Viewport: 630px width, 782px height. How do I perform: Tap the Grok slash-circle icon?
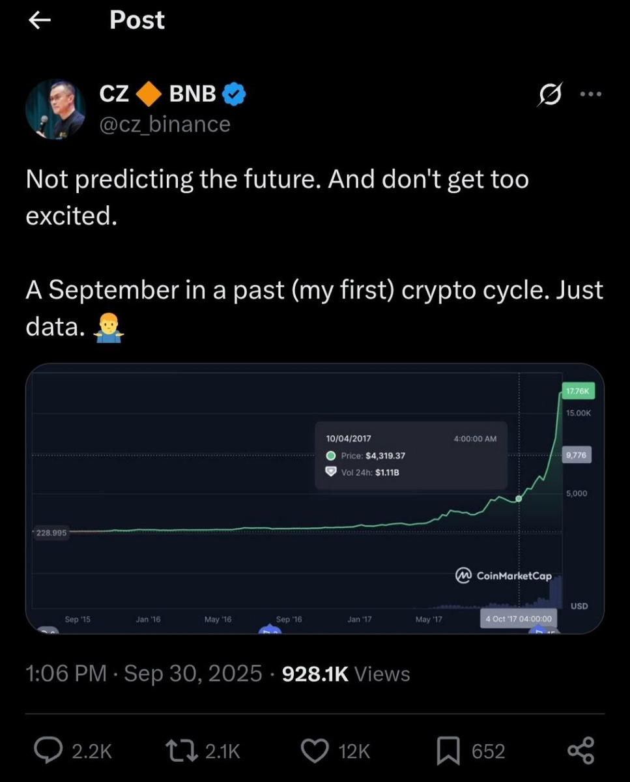tap(549, 95)
